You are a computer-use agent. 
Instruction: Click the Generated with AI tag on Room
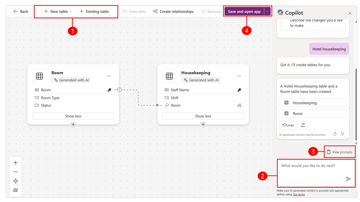(x=71, y=80)
